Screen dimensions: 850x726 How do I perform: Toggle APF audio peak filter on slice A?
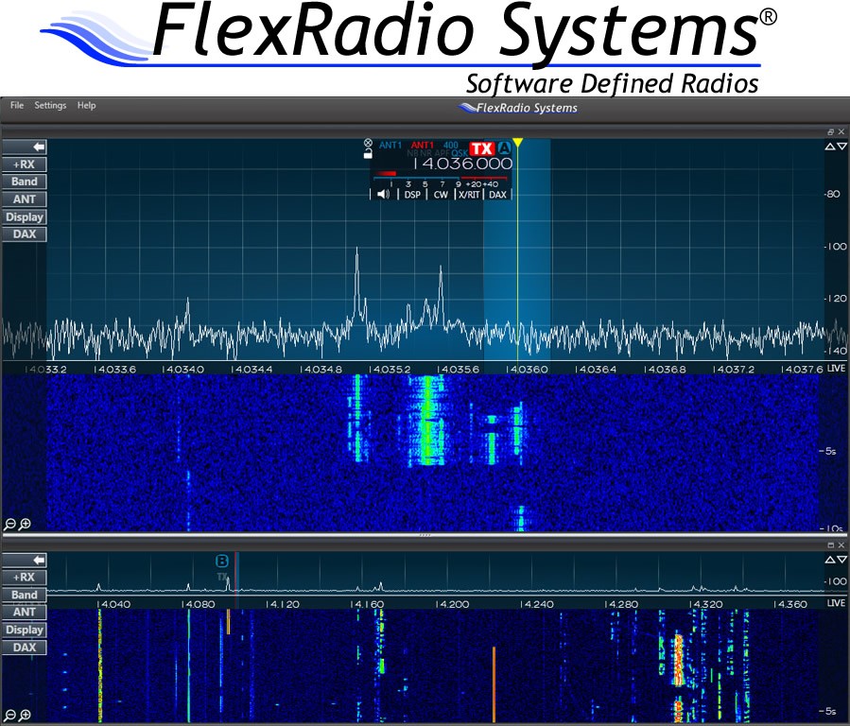click(442, 154)
